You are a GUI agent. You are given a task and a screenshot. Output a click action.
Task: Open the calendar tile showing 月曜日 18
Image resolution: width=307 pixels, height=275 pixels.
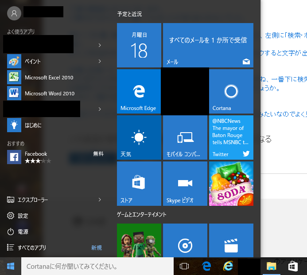click(139, 45)
